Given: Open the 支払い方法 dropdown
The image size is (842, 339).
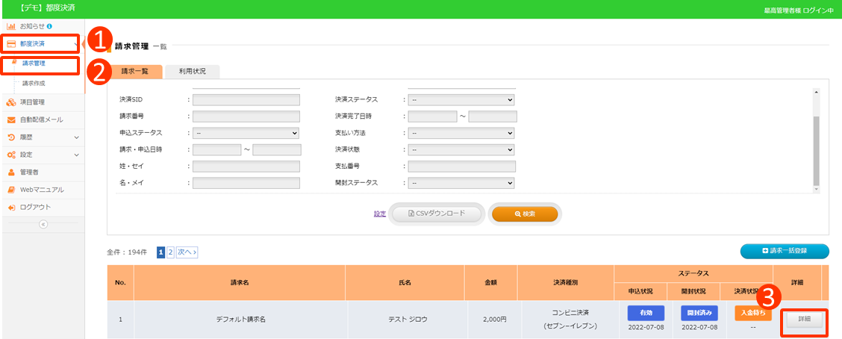Looking at the screenshot, I should (461, 133).
